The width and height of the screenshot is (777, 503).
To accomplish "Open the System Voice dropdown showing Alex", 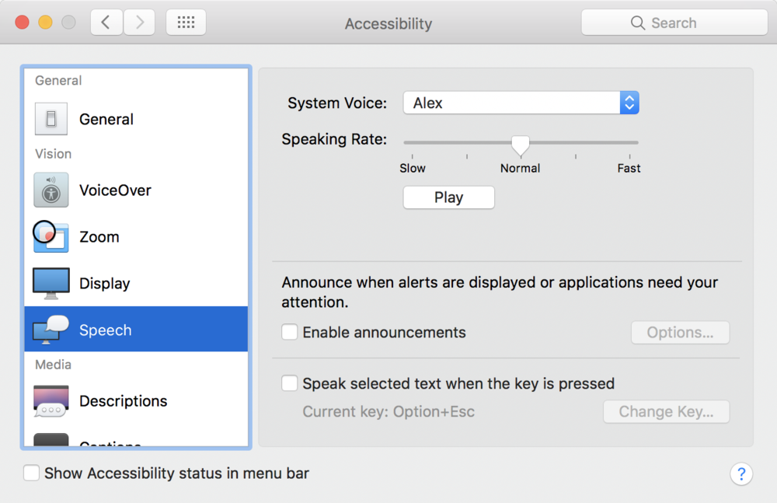I will pos(521,103).
